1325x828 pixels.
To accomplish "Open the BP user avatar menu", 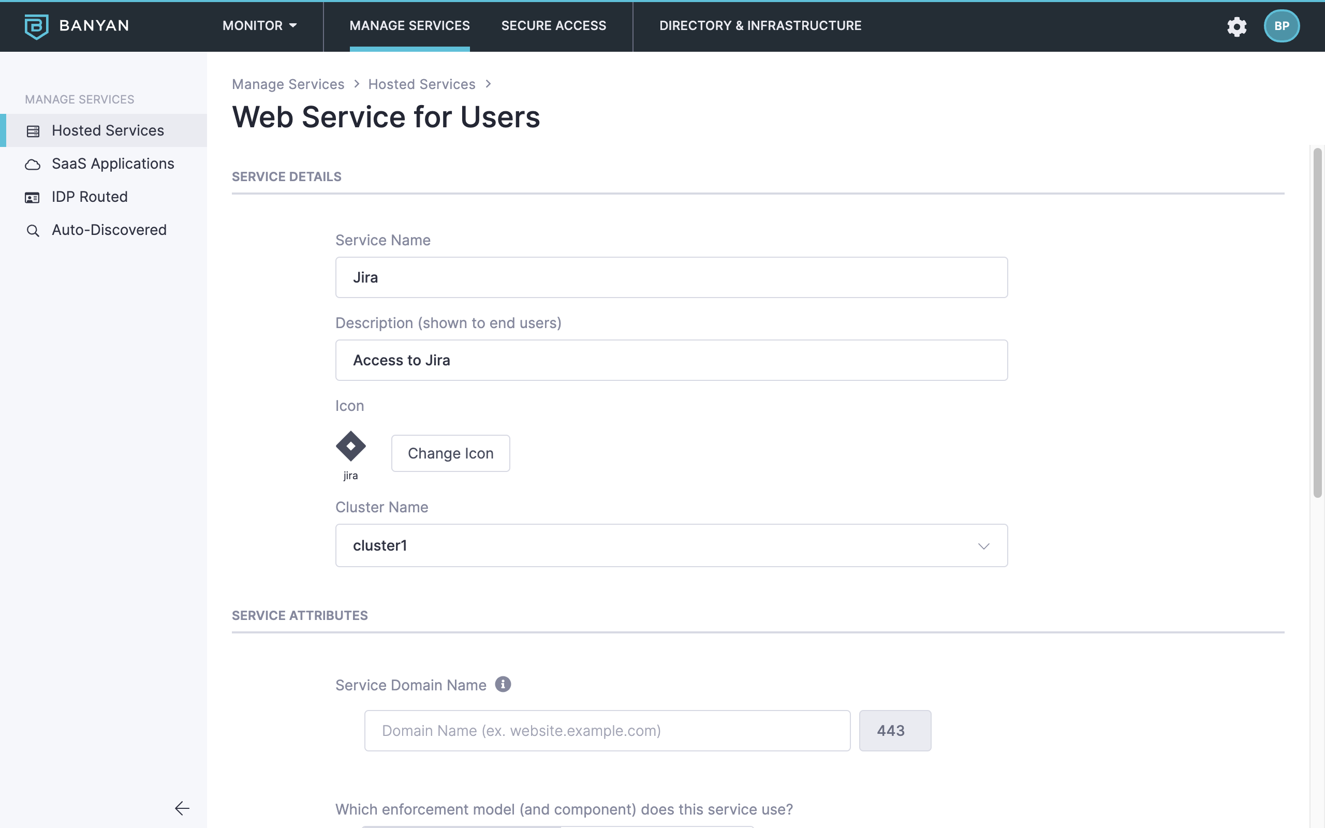I will [1281, 26].
